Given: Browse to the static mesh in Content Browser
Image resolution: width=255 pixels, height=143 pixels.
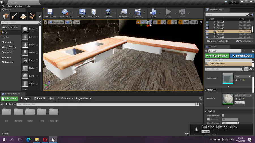Looking at the screenshot, I should click(240, 80).
